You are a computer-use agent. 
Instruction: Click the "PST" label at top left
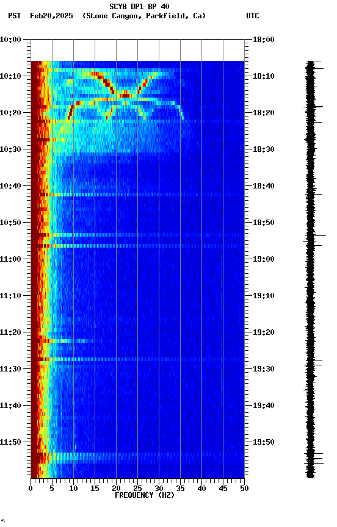coord(15,16)
